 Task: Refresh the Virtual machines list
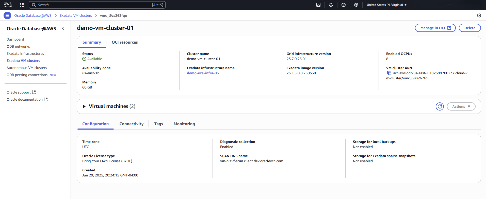coord(440,106)
